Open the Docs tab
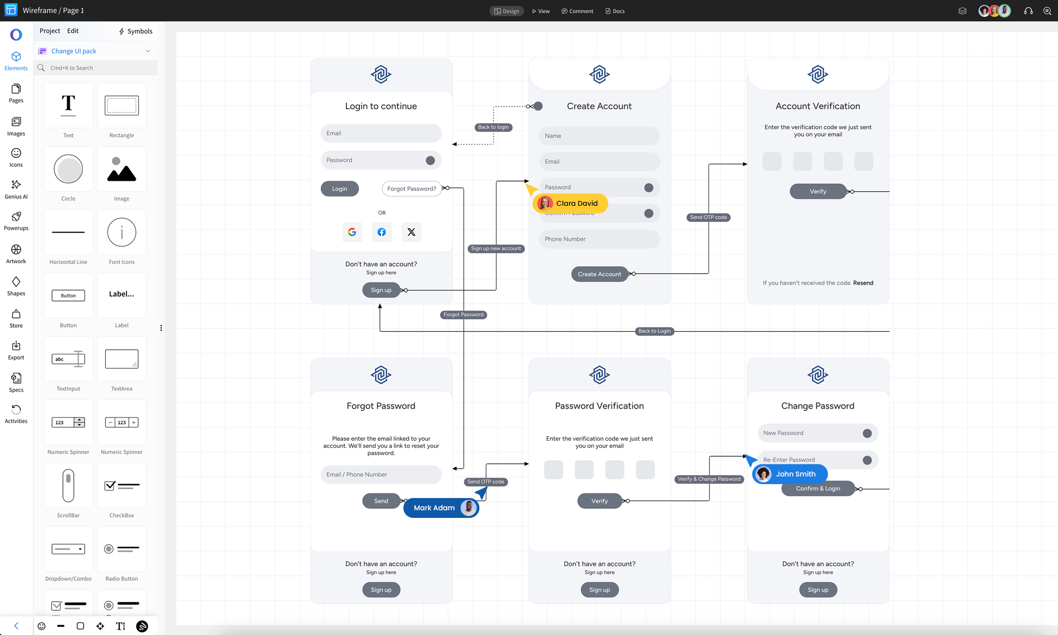Viewport: 1058px width, 635px height. (x=615, y=11)
